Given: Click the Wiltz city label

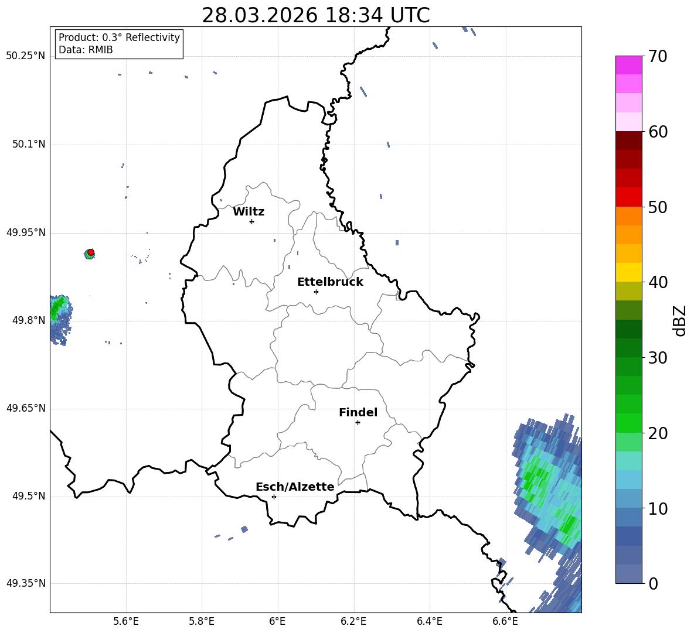Looking at the screenshot, I should (249, 212).
